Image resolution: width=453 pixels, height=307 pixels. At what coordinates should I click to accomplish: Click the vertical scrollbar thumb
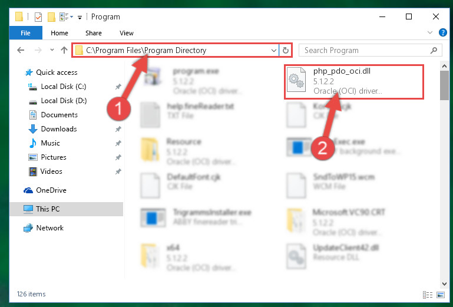(444, 85)
